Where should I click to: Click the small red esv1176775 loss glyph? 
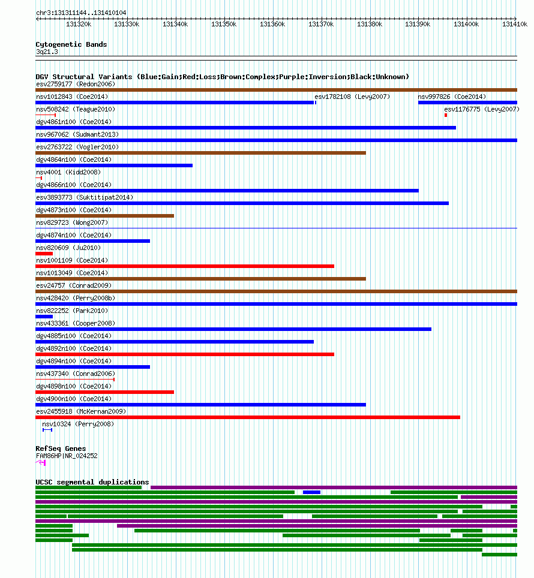[x=446, y=115]
